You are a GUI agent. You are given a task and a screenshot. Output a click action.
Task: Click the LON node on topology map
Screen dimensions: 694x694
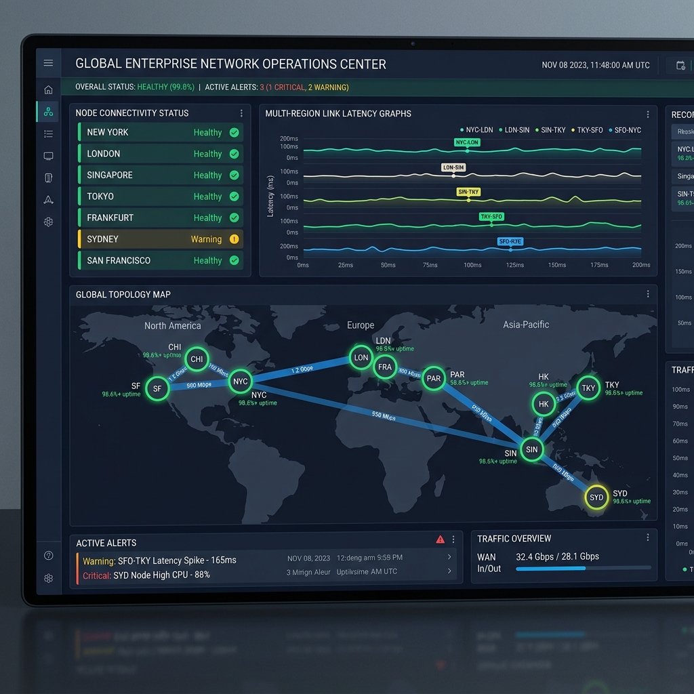361,357
